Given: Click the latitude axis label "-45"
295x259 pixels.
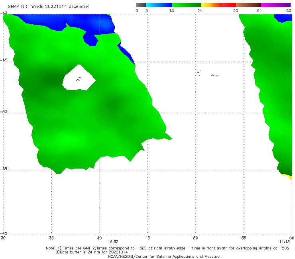Looking at the screenshot, I should [4, 60].
